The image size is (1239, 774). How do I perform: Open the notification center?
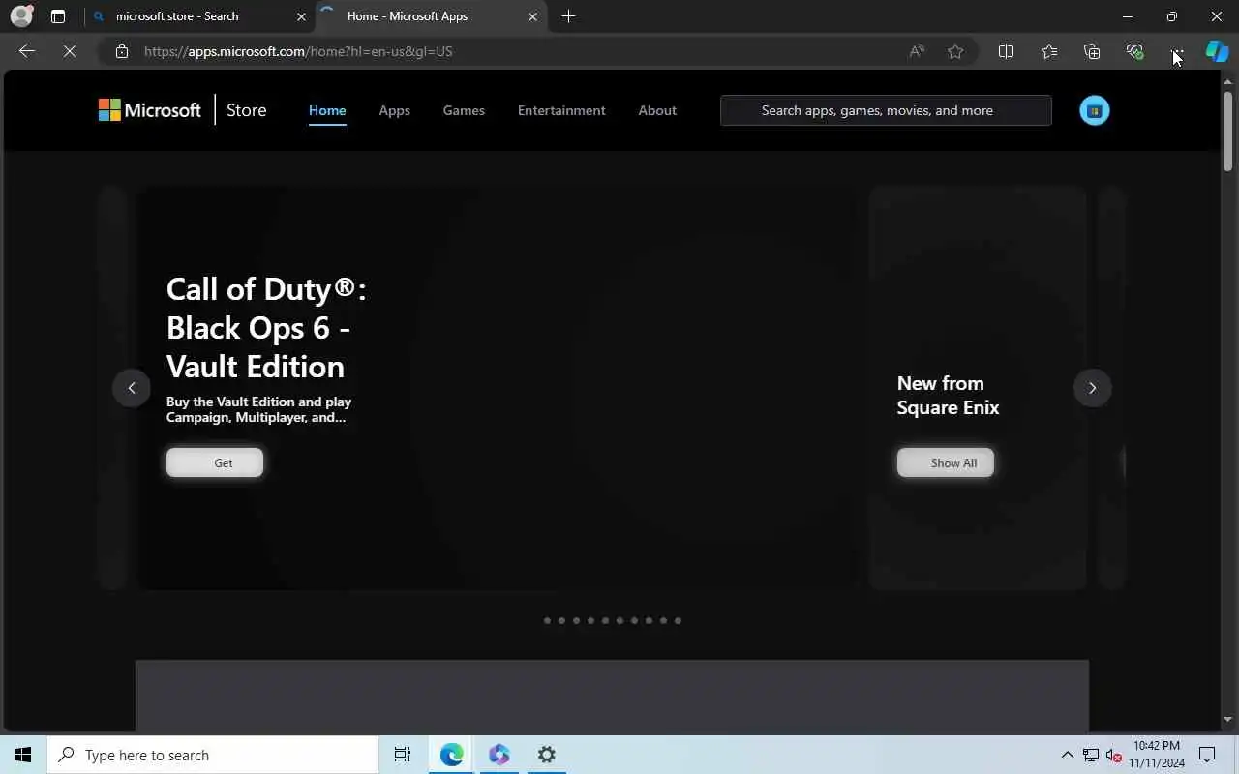pyautogui.click(x=1207, y=755)
